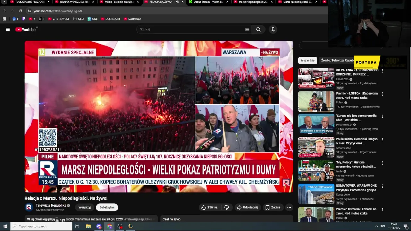This screenshot has width=411, height=231.
Task: Close the 'UPADEK WENEZUELI' tab
Action: pos(93,2)
